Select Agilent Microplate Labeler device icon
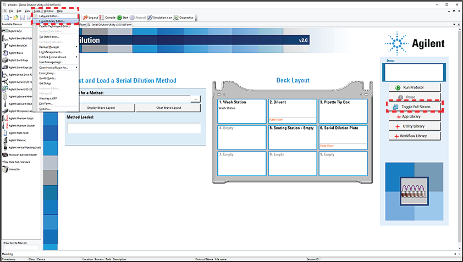463x262 pixels. (5, 111)
